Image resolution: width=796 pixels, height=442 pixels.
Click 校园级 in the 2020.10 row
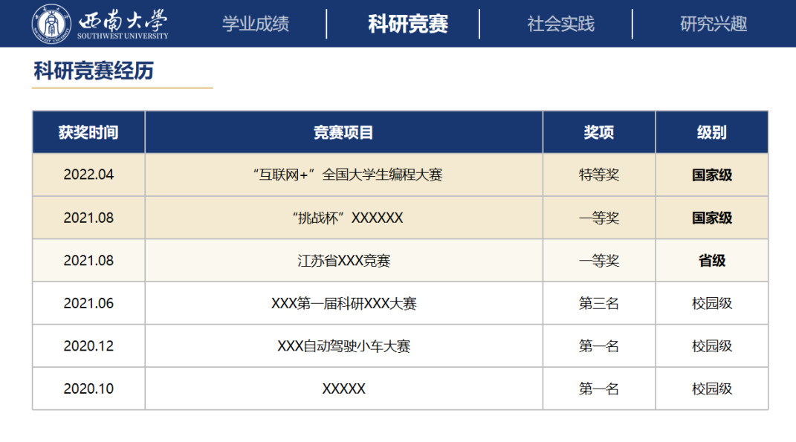tap(712, 389)
